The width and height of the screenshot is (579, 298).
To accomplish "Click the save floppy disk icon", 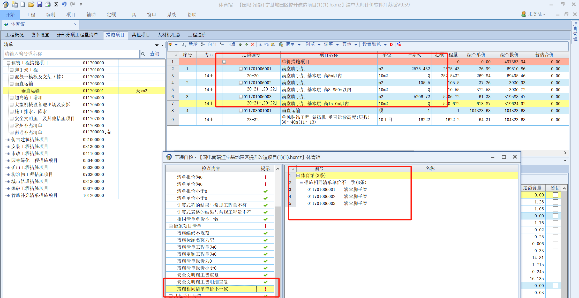I will (x=39, y=4).
